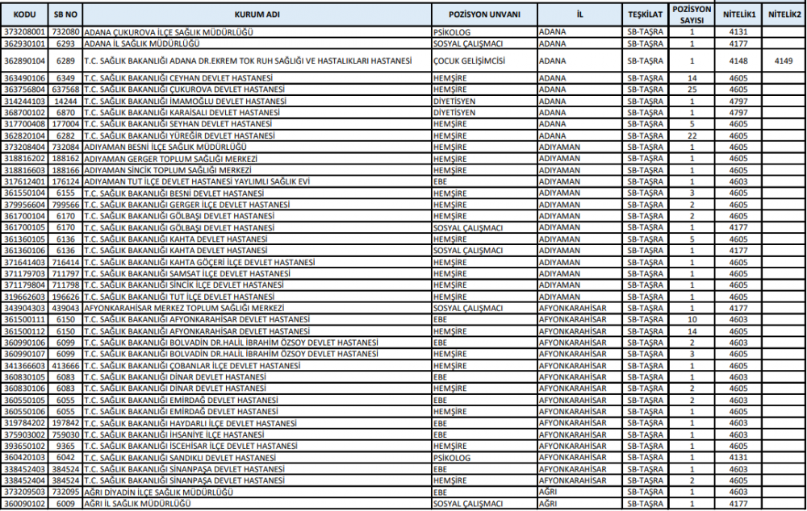
Task: Select the 4148 qualification code cell
Action: pyautogui.click(x=738, y=60)
